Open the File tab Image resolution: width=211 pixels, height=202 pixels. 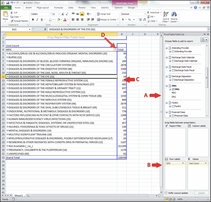pos(6,8)
